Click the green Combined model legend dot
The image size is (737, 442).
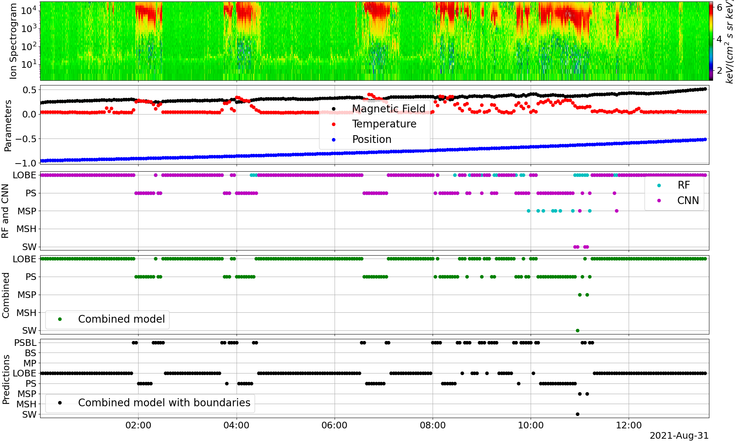[x=60, y=319]
